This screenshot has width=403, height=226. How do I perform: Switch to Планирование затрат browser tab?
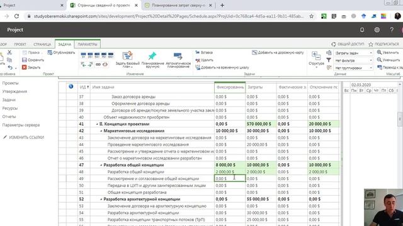click(178, 6)
